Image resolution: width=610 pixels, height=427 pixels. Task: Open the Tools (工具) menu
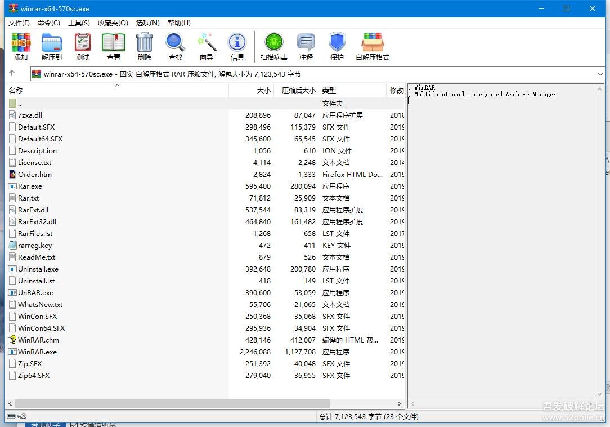(79, 23)
